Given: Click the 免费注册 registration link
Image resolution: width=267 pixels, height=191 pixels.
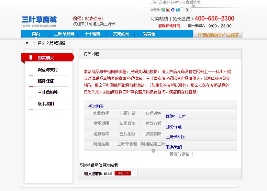Looking at the screenshot, I should 94,18.
